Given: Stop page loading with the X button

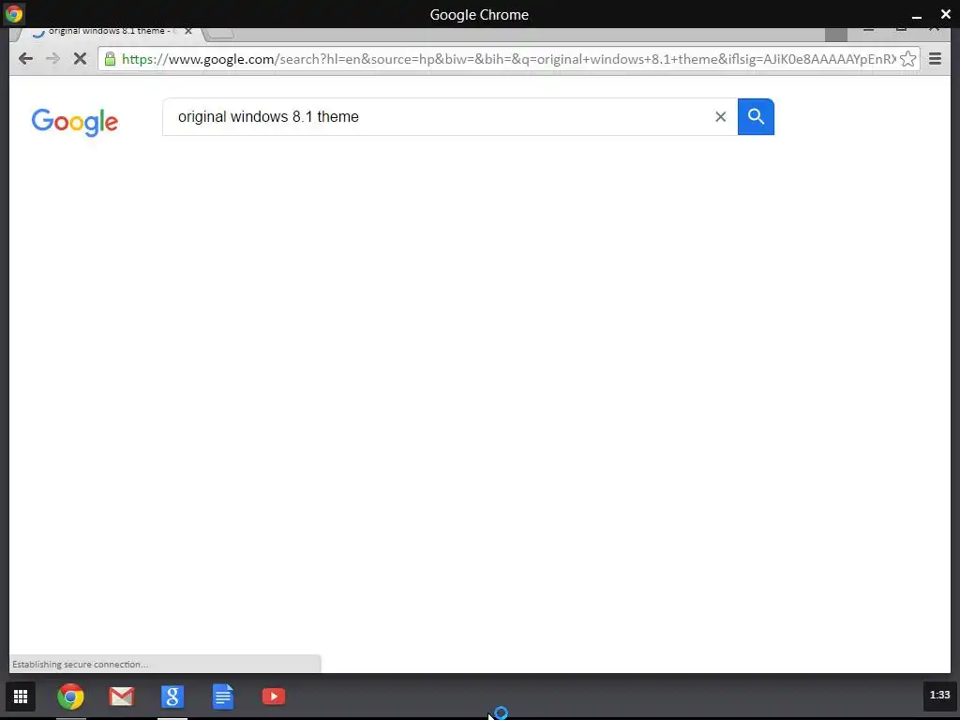Looking at the screenshot, I should click(80, 59).
